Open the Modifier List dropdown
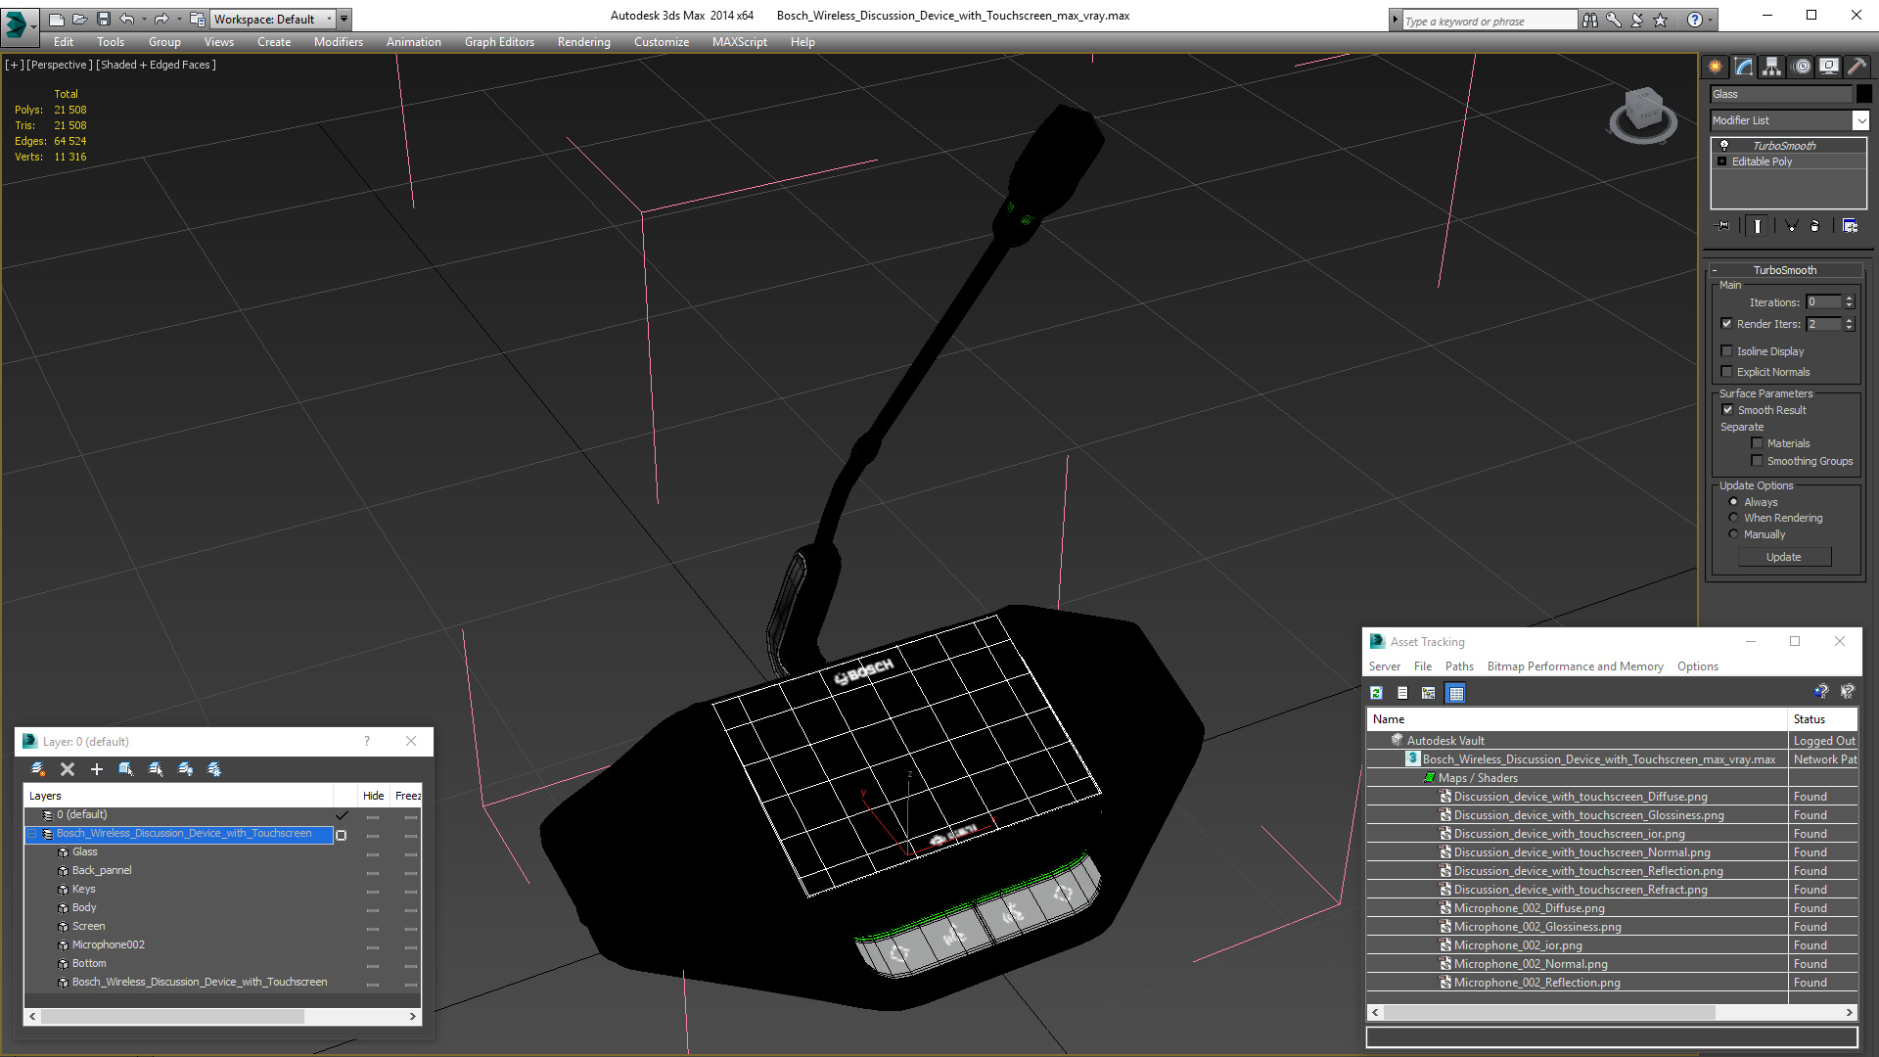 coord(1860,120)
